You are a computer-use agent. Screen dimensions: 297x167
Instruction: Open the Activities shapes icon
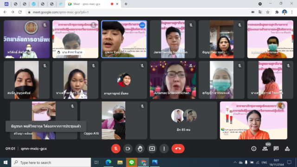point(287,148)
